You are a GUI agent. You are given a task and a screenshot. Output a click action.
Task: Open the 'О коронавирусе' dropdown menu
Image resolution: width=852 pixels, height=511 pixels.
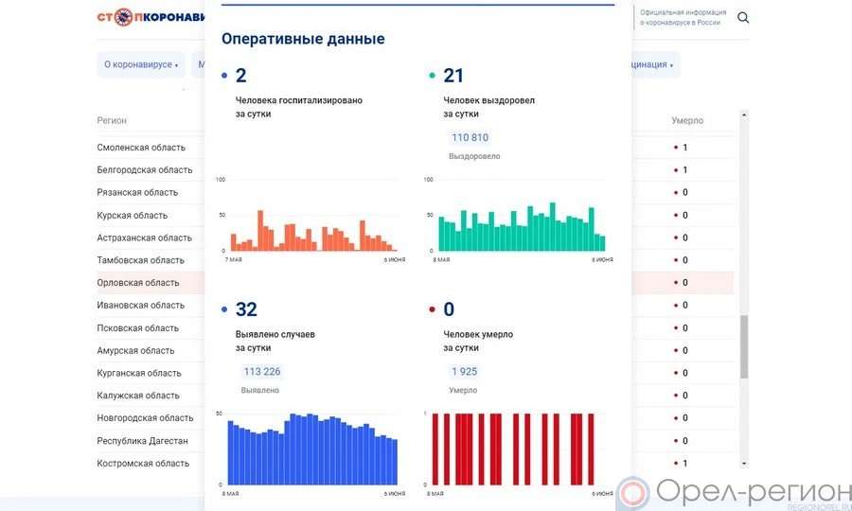tap(141, 64)
